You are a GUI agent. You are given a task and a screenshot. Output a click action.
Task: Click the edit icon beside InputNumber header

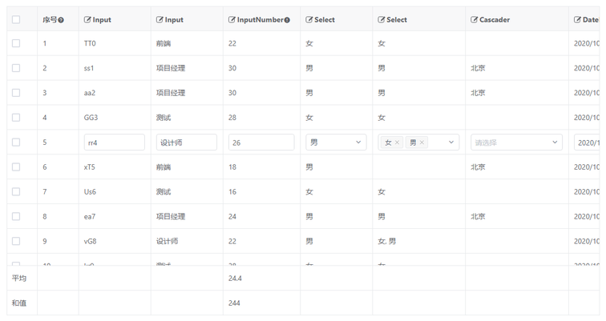[232, 19]
